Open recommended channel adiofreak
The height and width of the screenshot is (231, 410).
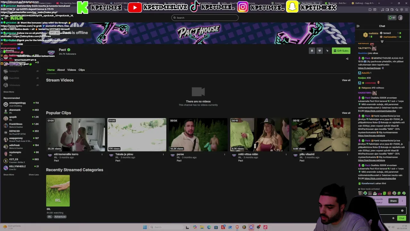click(x=21, y=146)
